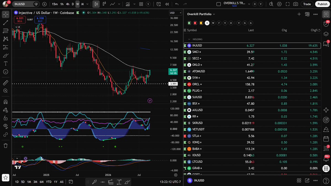Screen dimensions: 331x186
Task: Toggle the red flag on the STLA row
Action: pos(185,136)
